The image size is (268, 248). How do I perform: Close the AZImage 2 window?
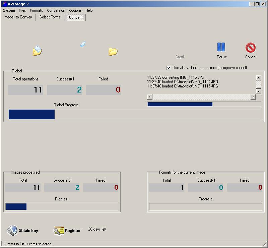coord(263,4)
